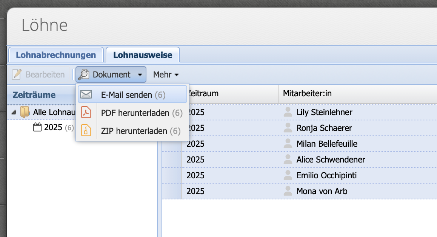Image resolution: width=437 pixels, height=237 pixels.
Task: Click the calendar icon next to 2025
Action: coord(38,127)
